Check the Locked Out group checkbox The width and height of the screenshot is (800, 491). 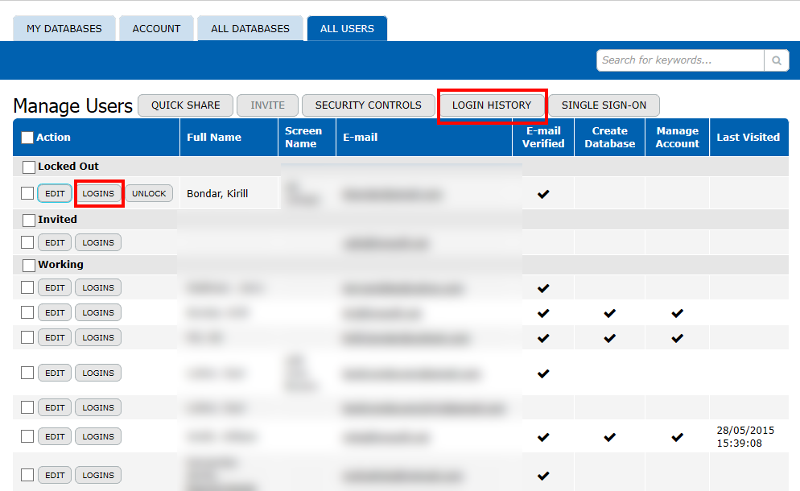[29, 167]
